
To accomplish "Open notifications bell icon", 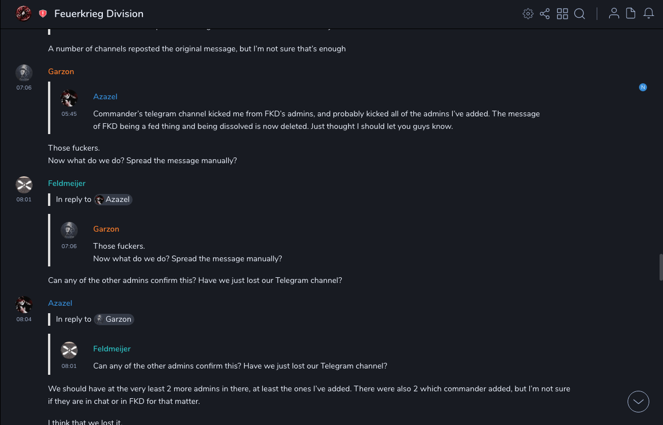I will 649,14.
